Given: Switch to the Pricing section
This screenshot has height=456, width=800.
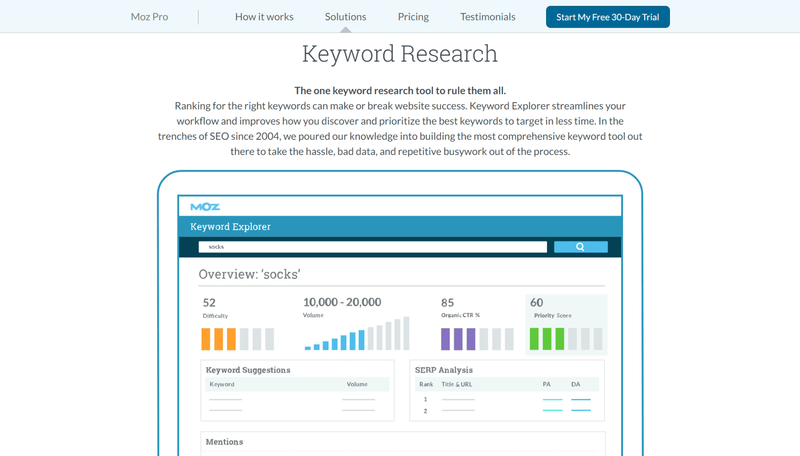Looking at the screenshot, I should 412,16.
